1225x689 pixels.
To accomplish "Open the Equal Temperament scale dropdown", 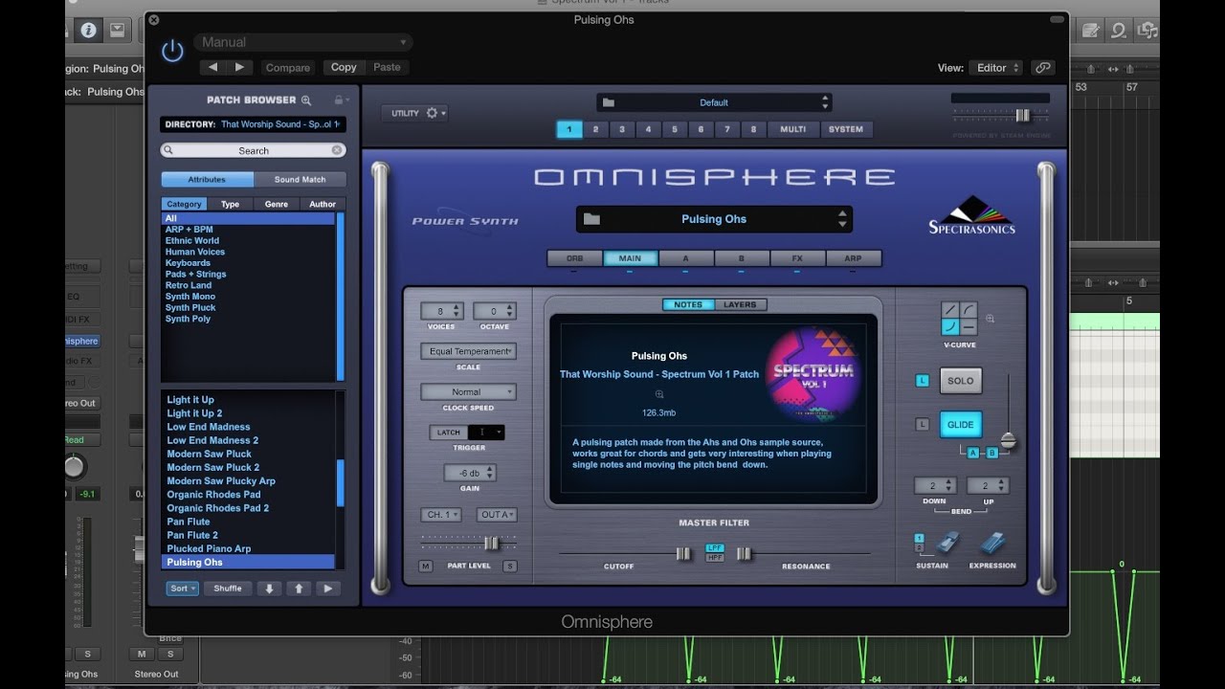I will click(x=469, y=351).
